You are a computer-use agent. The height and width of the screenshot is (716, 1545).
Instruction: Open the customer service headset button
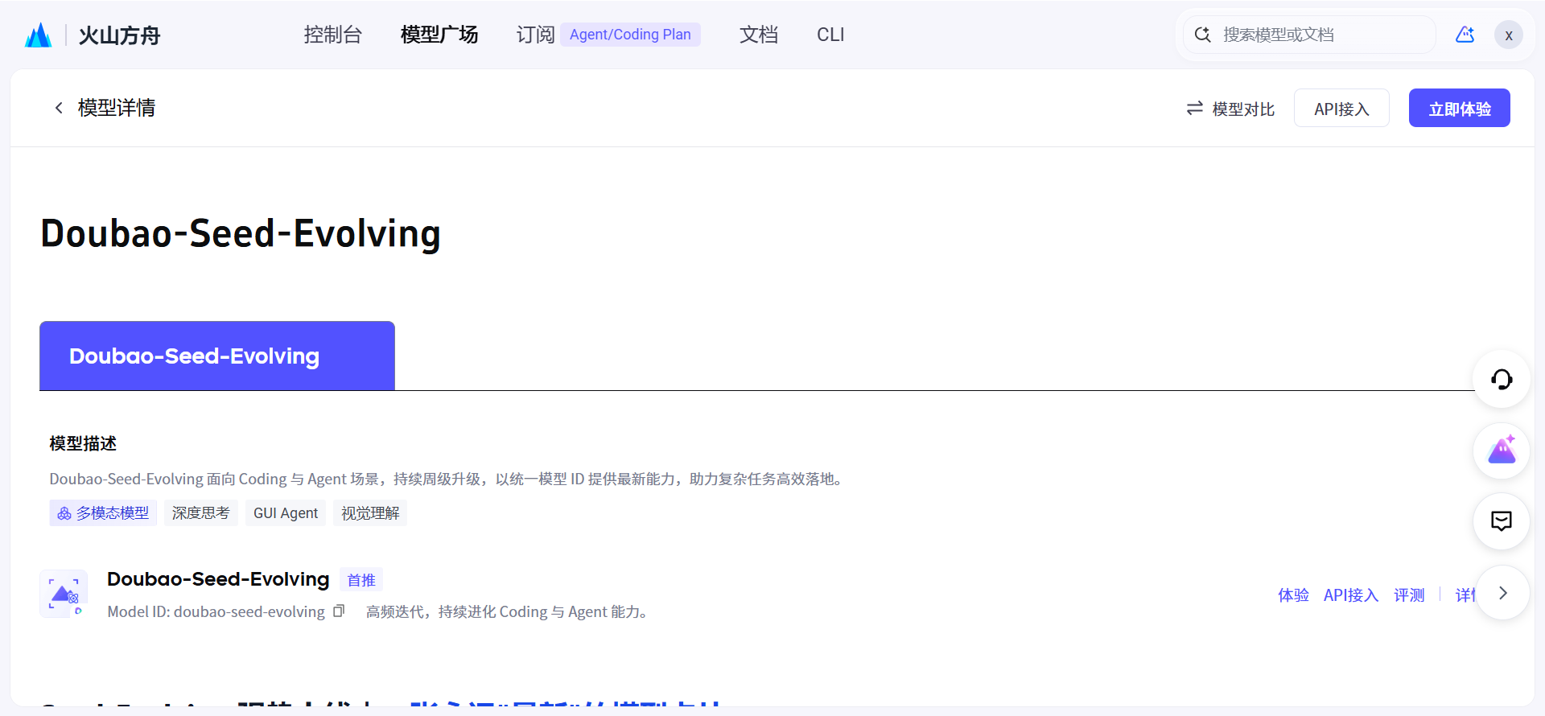coord(1502,379)
